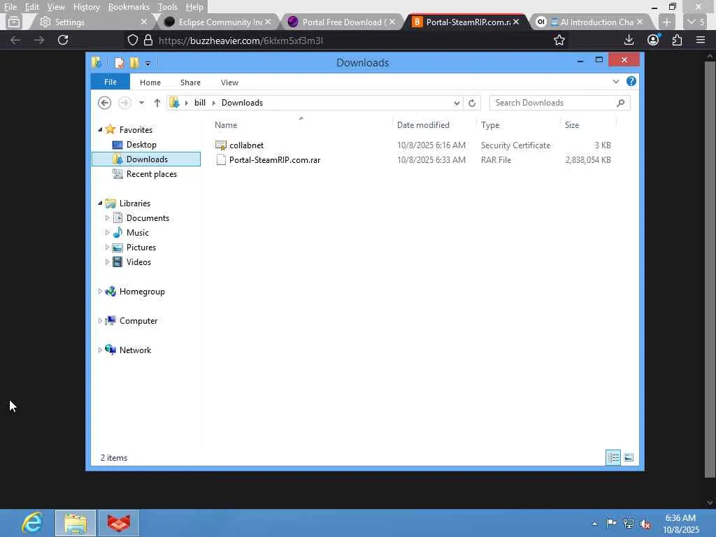Viewport: 716px width, 537px height.
Task: Click the New folder quick access icon
Action: [134, 63]
